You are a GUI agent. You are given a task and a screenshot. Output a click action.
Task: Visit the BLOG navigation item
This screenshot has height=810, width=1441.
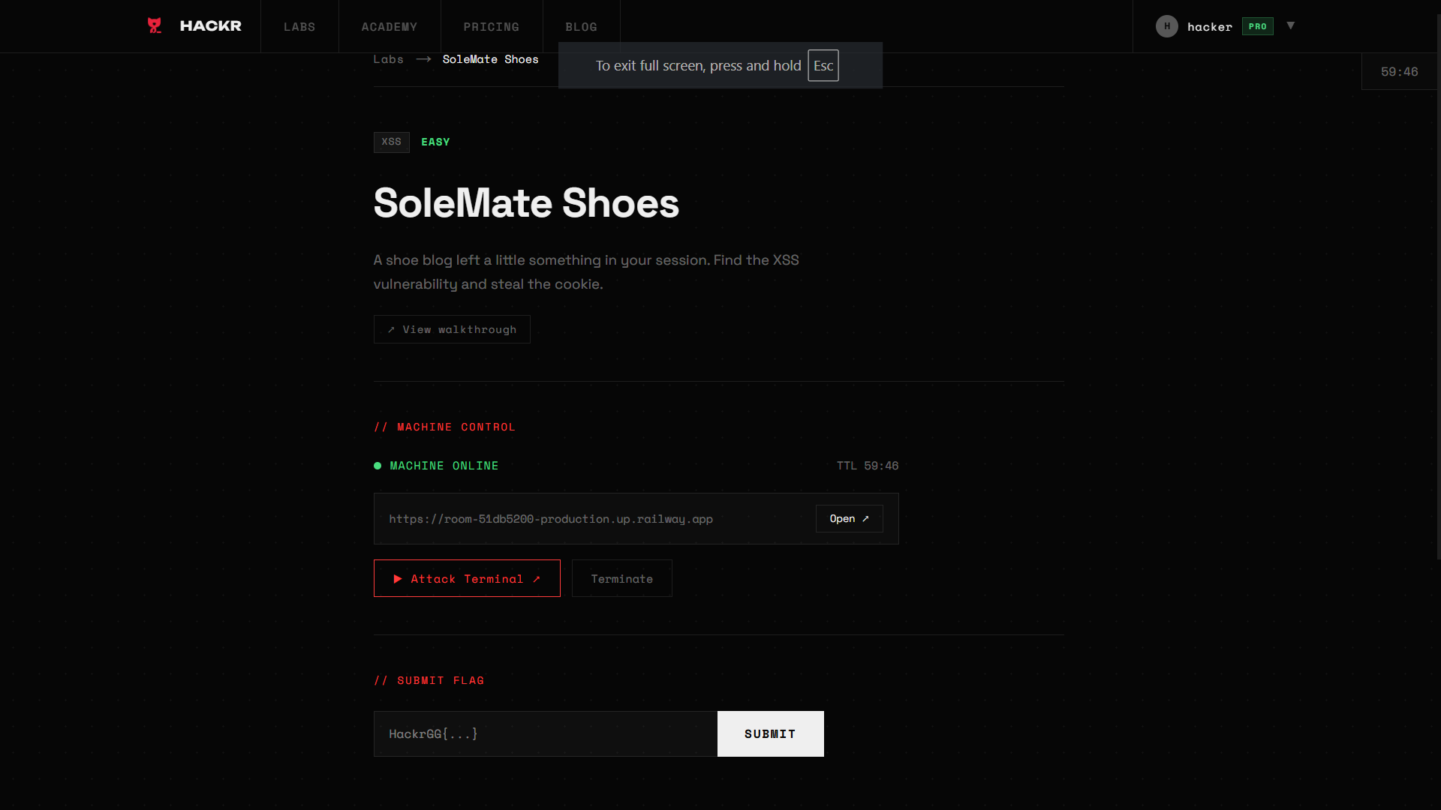(x=581, y=27)
